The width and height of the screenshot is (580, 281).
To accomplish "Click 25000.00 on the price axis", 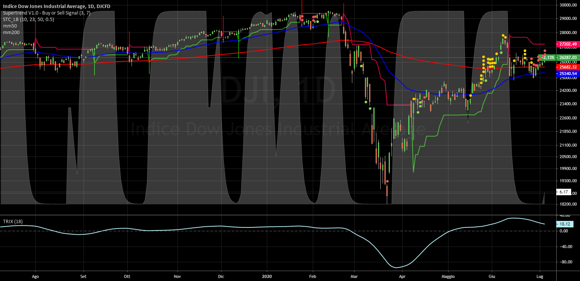I will click(568, 78).
